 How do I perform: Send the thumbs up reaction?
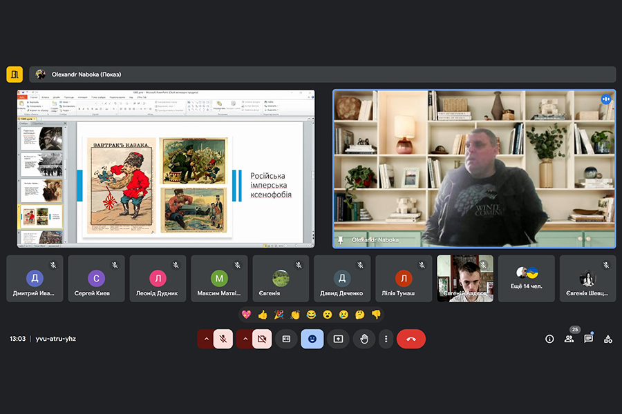coord(263,315)
